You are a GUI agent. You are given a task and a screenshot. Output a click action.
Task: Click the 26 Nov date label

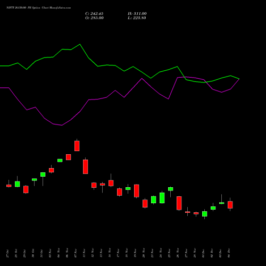[x=178, y=253]
